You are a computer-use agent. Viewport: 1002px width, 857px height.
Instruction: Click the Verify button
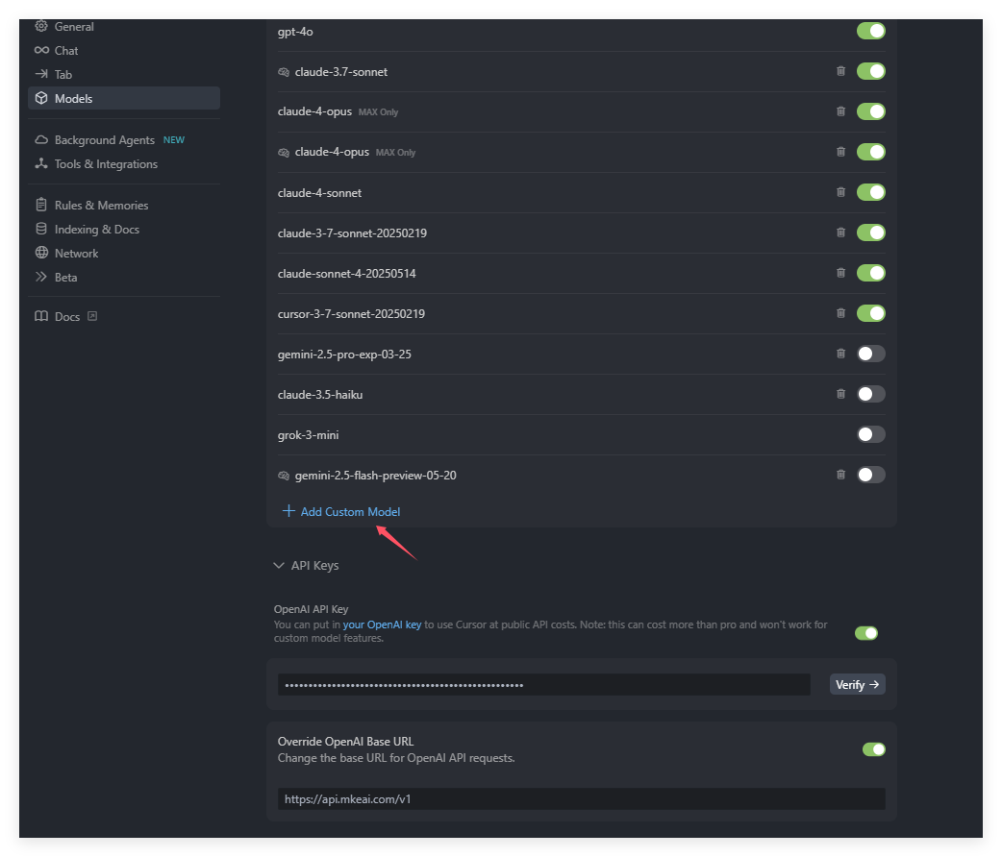click(857, 684)
